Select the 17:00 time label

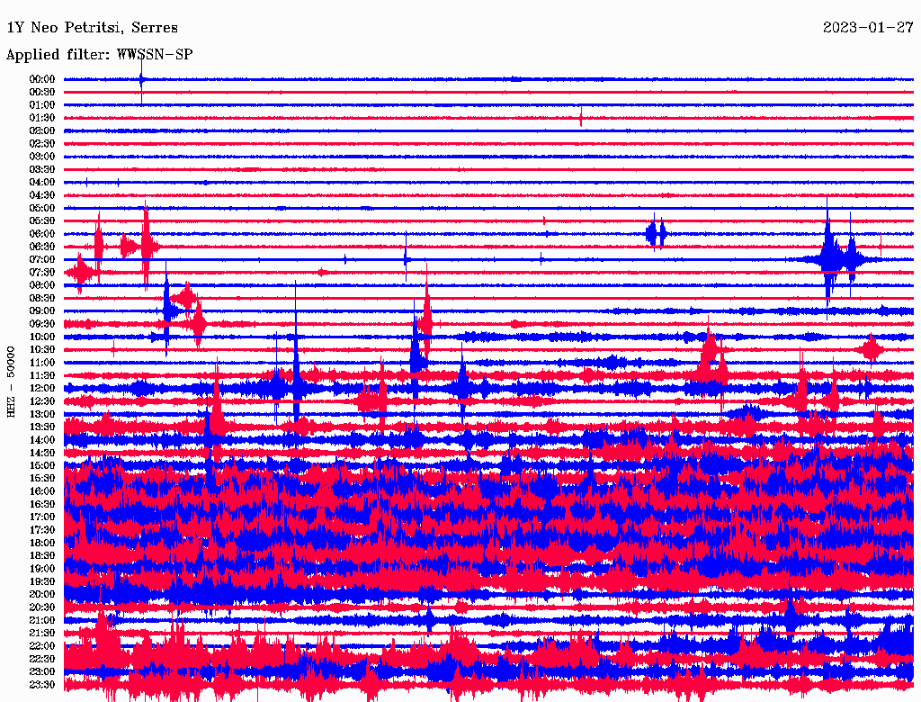[x=42, y=517]
